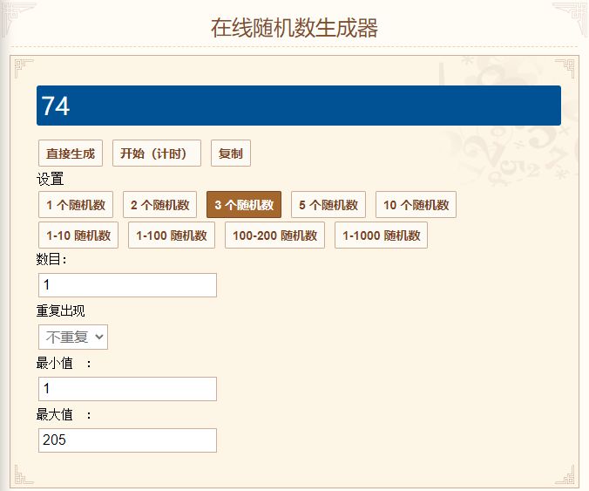589x491 pixels.
Task: Open the 不重复 repeat dropdown
Action: coord(73,337)
